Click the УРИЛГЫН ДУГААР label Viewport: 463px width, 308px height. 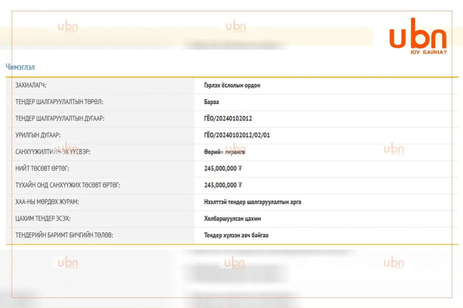(38, 135)
